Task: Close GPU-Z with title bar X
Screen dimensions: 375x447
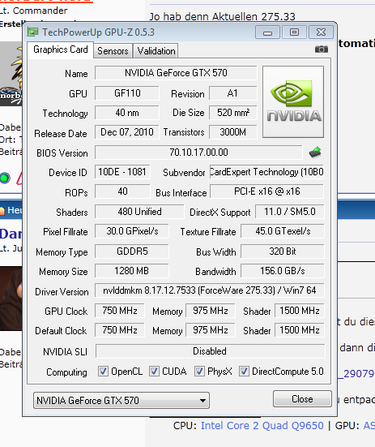Action: (321, 32)
